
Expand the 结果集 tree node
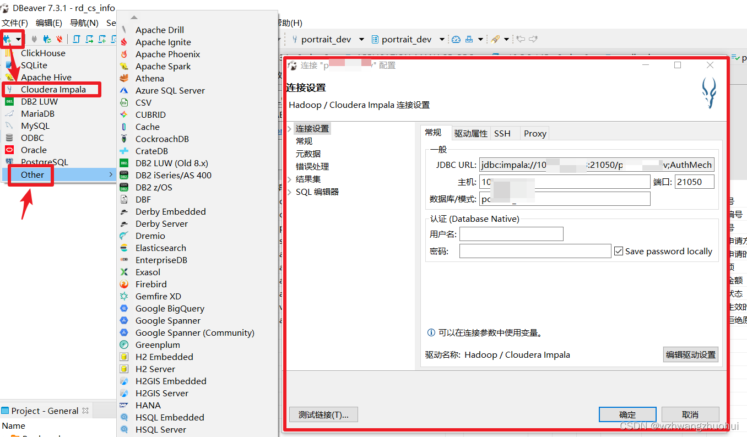point(290,179)
